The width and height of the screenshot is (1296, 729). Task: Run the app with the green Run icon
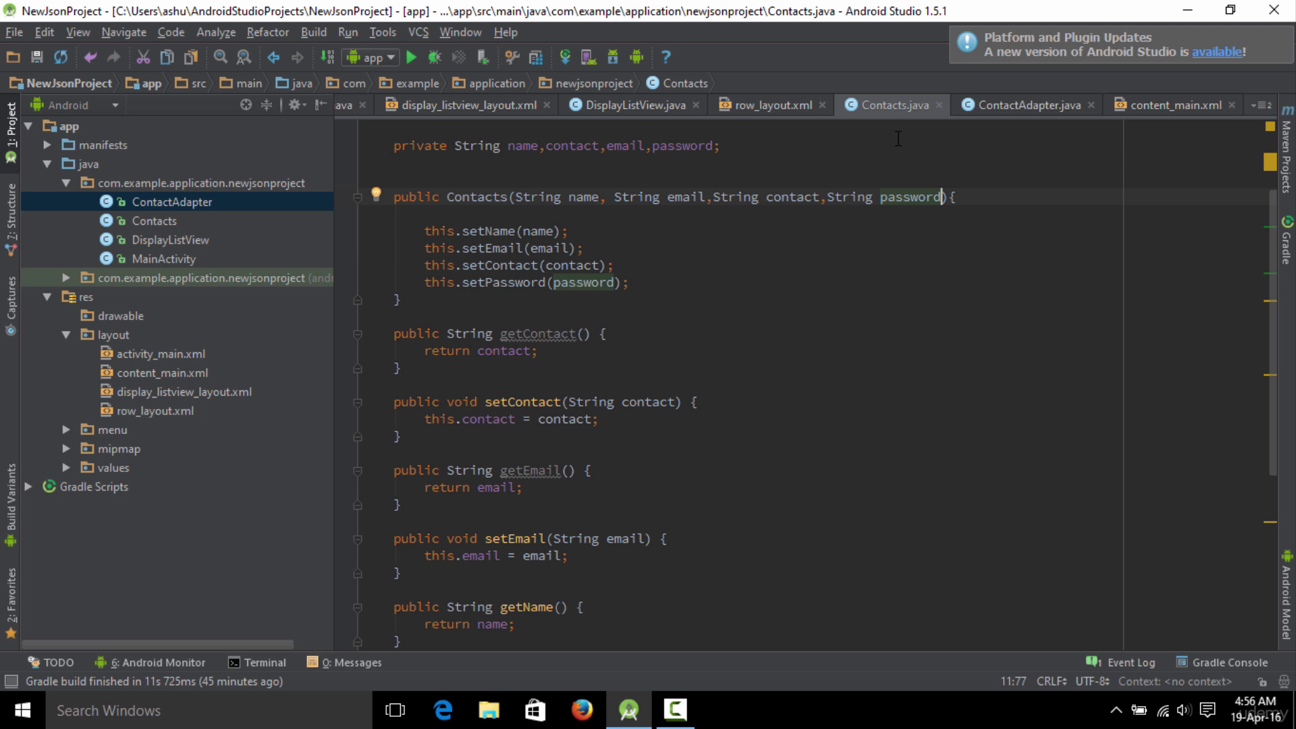tap(412, 57)
